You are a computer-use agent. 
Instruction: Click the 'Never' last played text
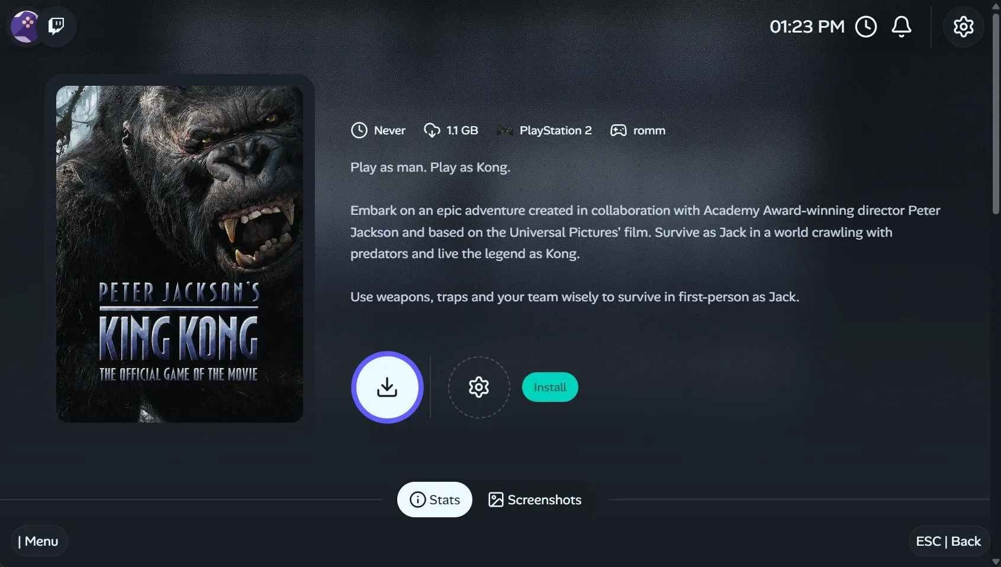coord(390,130)
